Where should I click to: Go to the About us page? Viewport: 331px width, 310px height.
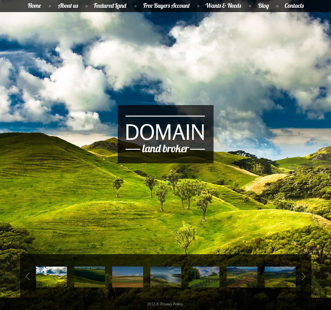(x=68, y=6)
